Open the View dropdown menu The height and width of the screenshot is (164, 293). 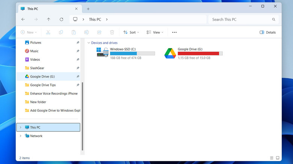click(x=155, y=32)
